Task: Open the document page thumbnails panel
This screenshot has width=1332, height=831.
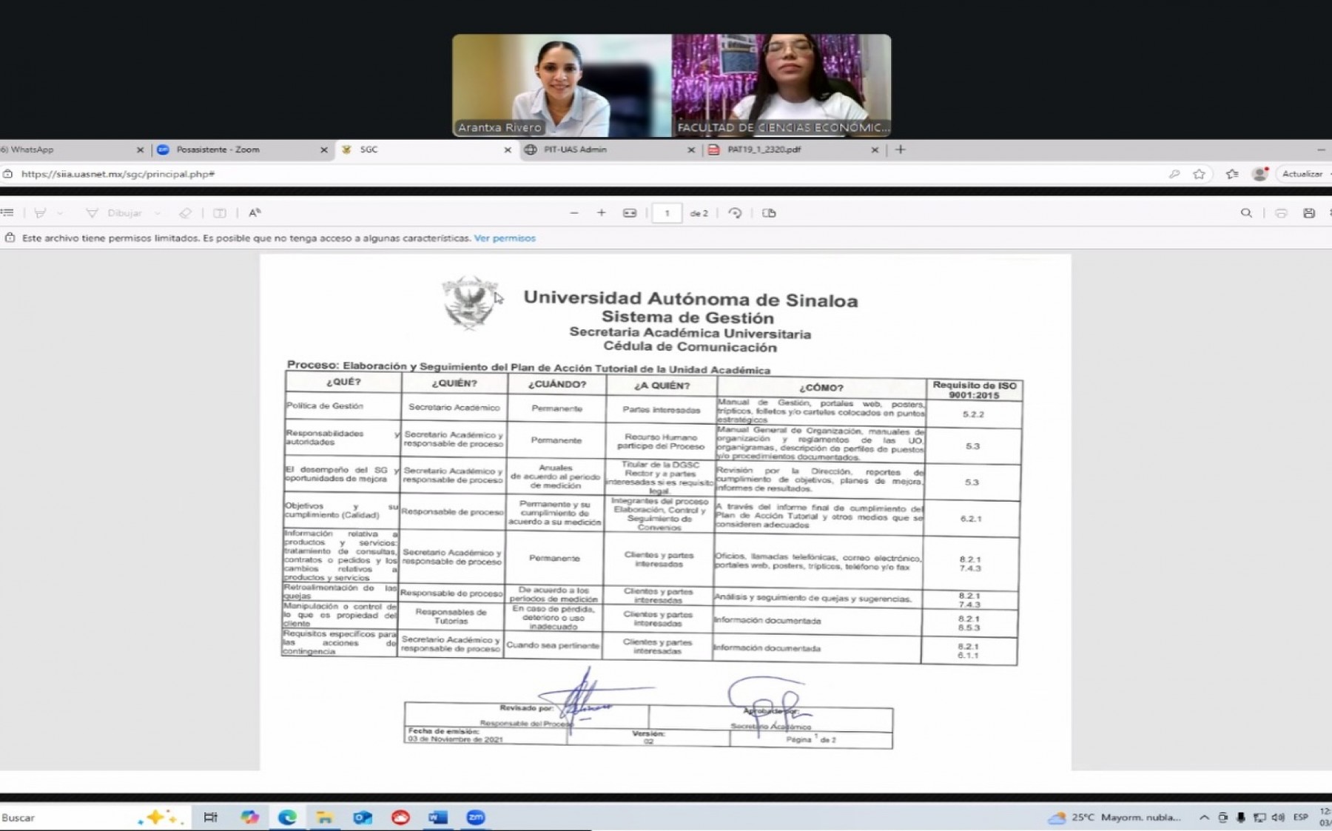Action: (x=7, y=213)
